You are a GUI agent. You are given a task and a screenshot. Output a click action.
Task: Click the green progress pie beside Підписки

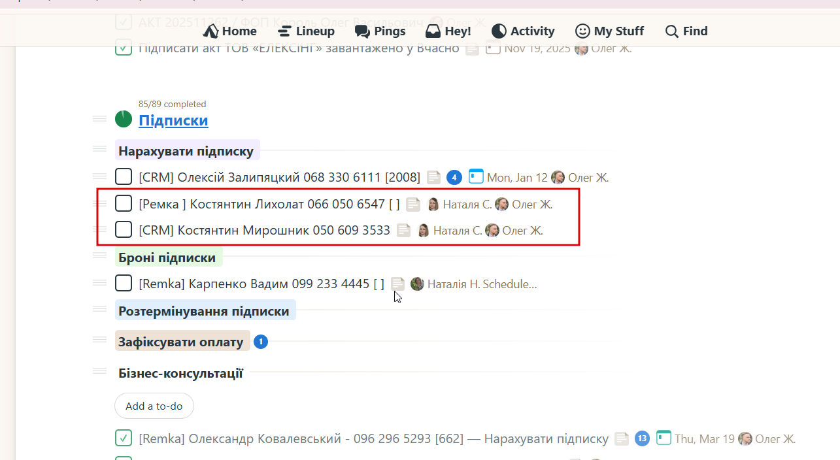(x=124, y=120)
